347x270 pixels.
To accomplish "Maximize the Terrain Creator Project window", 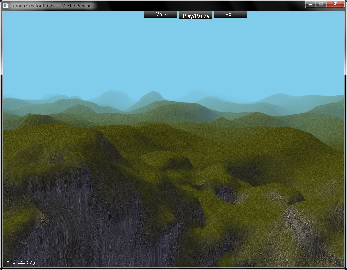I will 321,4.
